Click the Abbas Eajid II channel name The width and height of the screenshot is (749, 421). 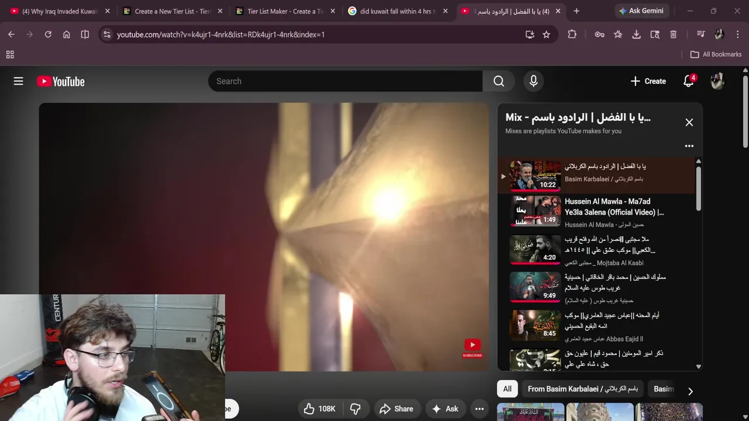coord(604,339)
